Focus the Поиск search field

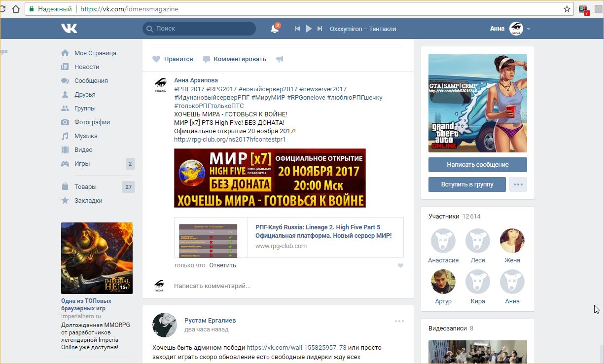tap(199, 29)
